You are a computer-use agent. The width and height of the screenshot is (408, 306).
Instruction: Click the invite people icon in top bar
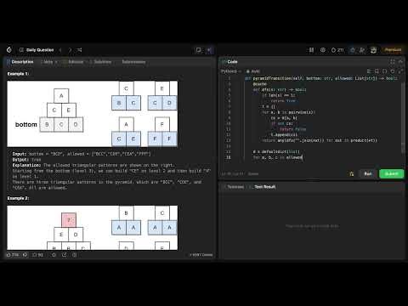pos(362,50)
